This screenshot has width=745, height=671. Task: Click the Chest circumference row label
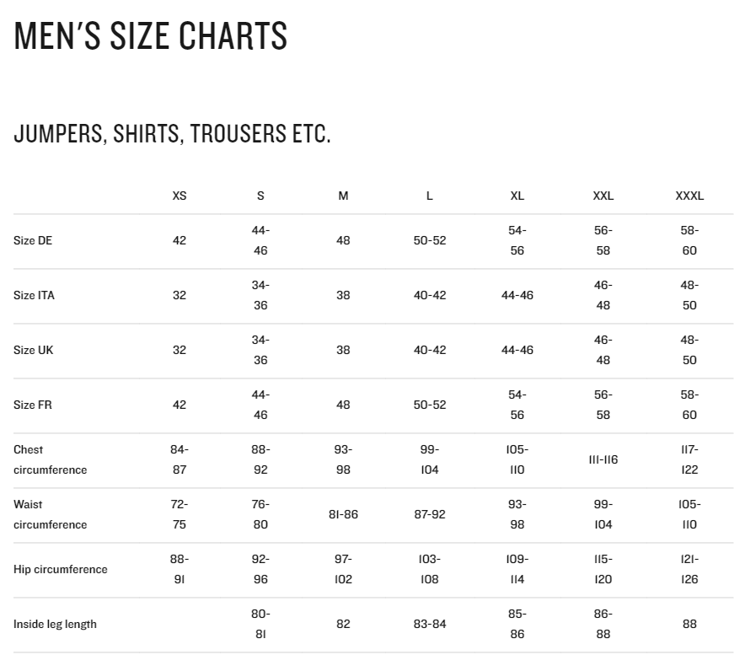tap(51, 459)
